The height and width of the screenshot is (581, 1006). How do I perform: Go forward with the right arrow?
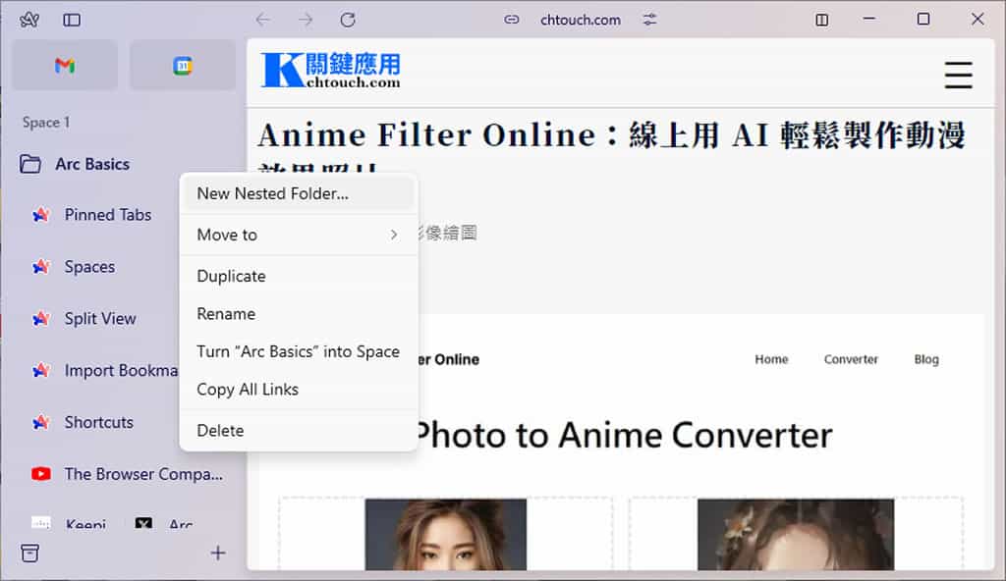(306, 20)
